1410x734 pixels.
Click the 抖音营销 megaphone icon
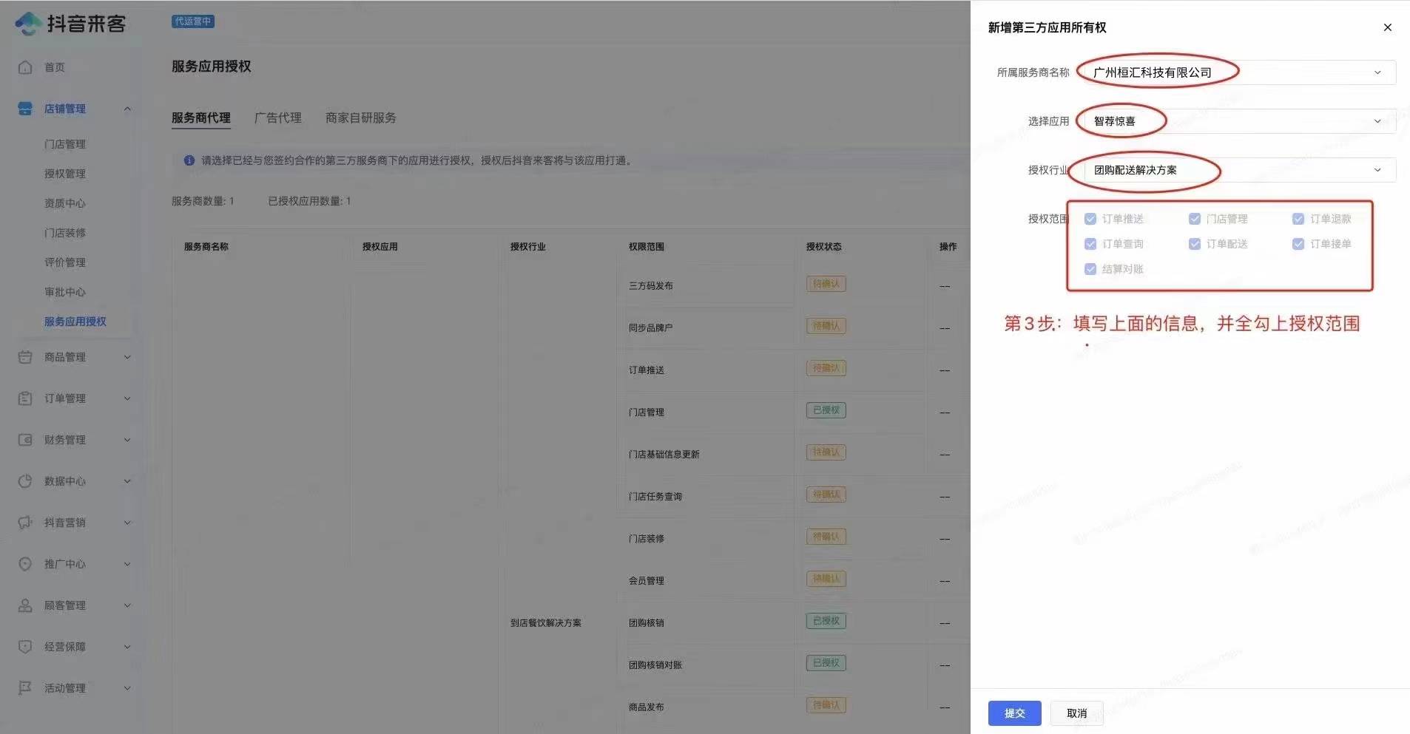click(25, 523)
